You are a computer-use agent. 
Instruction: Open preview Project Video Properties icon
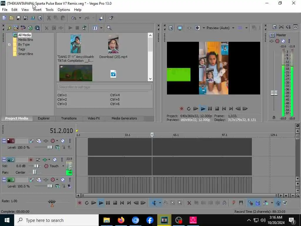171,28
